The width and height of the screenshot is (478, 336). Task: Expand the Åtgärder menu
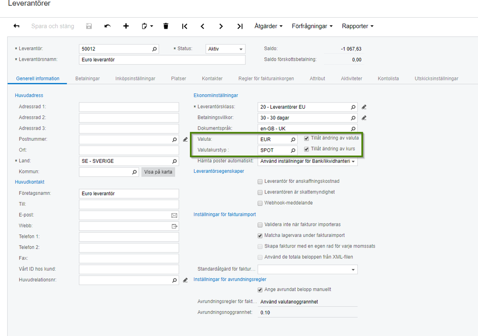[268, 26]
